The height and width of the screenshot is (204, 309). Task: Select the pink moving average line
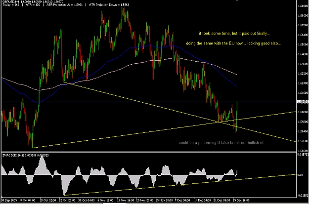point(118,70)
